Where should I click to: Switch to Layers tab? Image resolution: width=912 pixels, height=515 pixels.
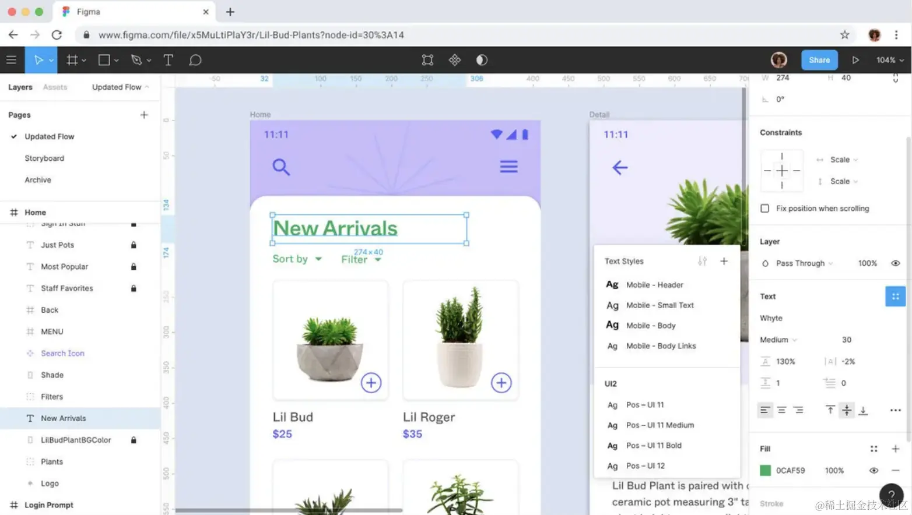coord(20,87)
